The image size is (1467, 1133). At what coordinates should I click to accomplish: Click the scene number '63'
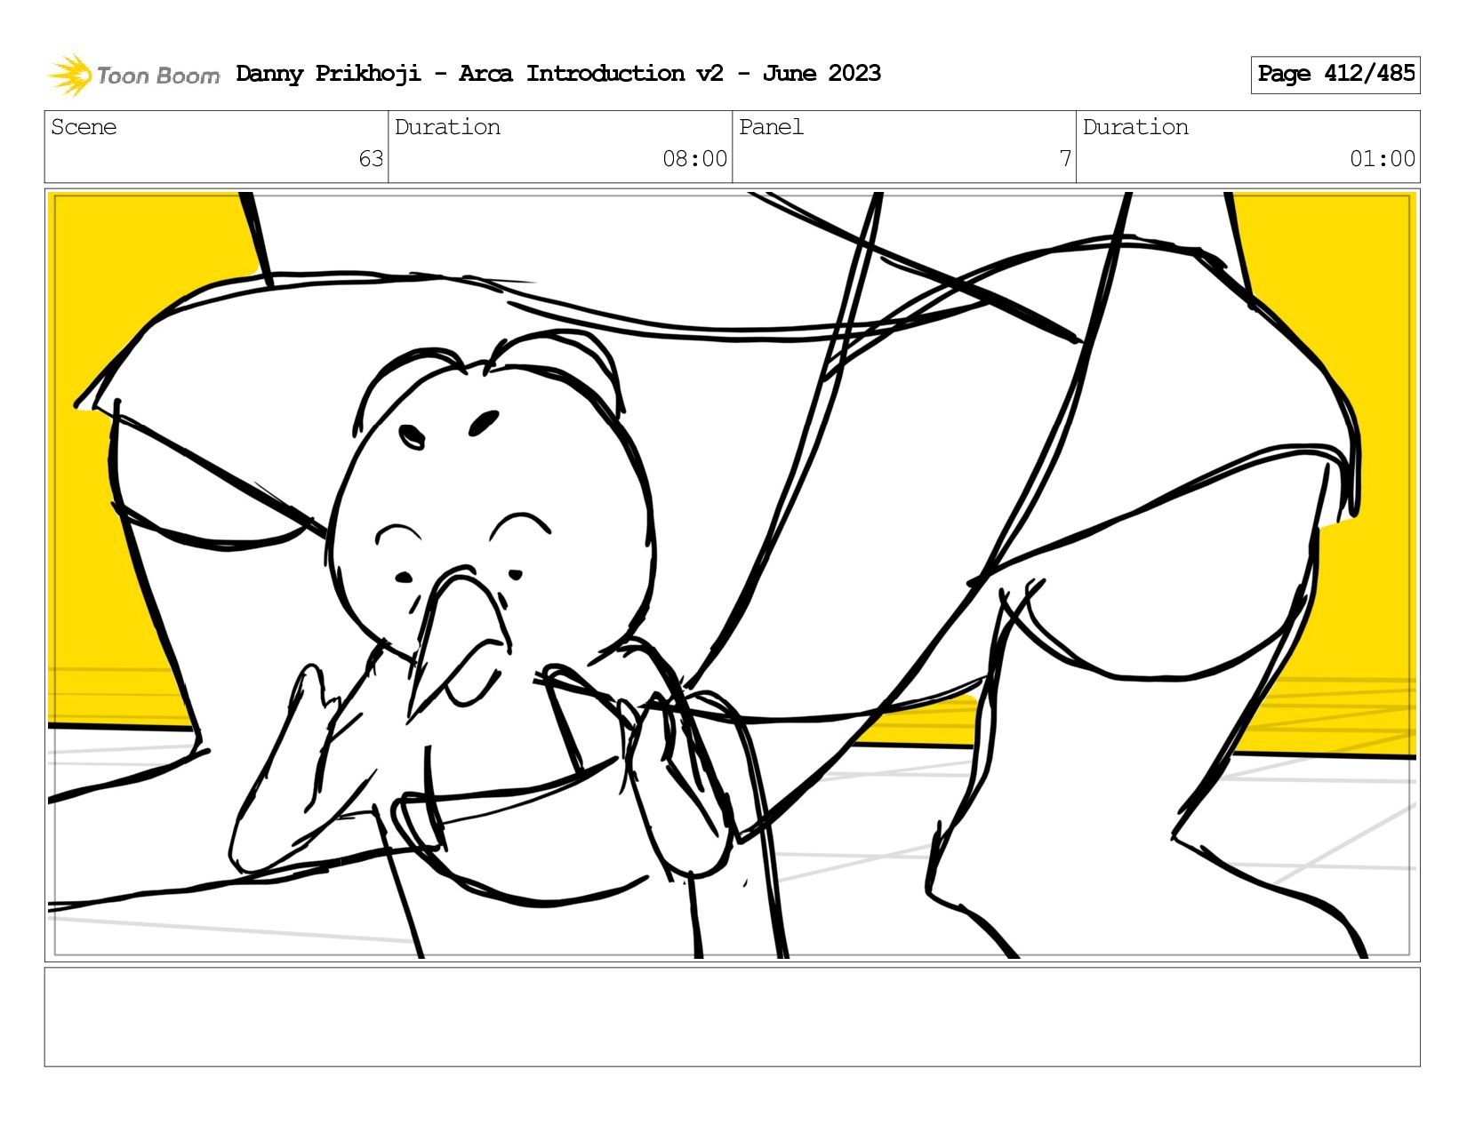(x=371, y=159)
